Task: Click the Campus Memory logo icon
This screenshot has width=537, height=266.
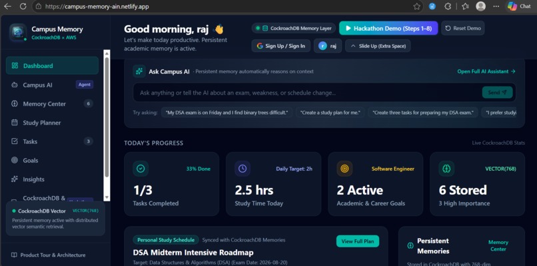Action: [18, 32]
